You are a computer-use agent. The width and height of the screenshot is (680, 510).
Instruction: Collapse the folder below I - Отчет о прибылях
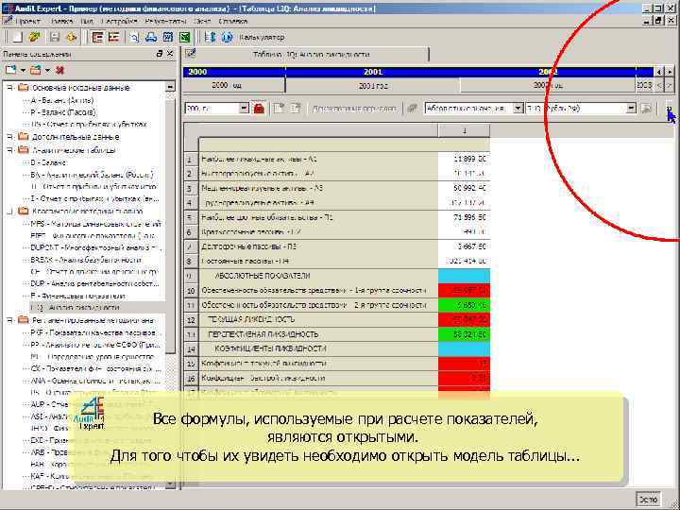[x=9, y=212]
